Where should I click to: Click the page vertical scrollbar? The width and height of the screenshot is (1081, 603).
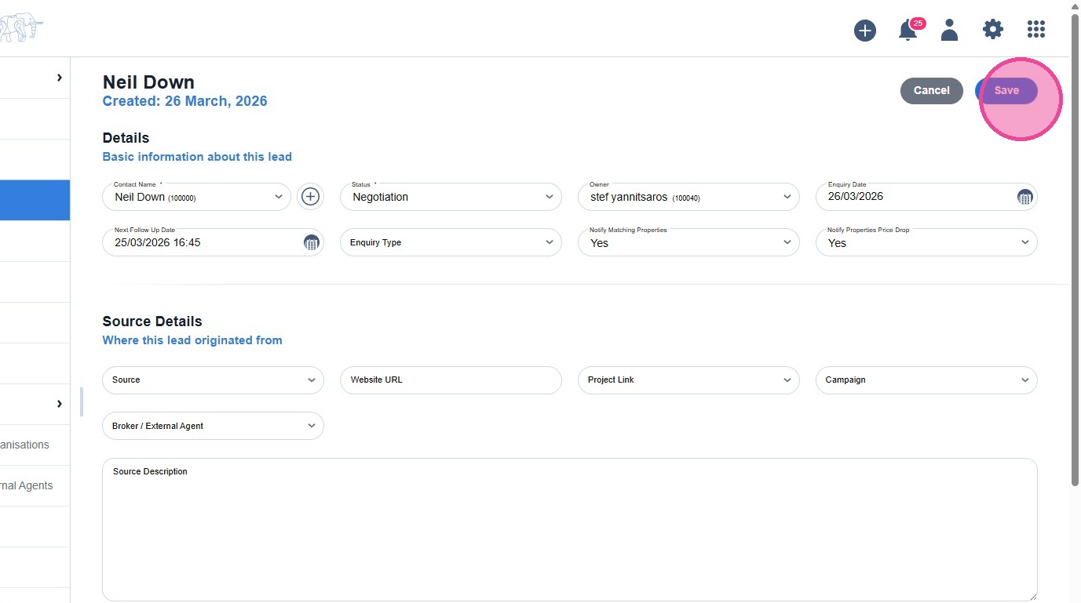coord(1076,249)
